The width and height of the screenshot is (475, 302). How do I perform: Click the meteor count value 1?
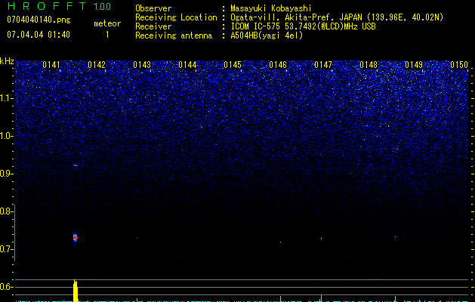(107, 35)
